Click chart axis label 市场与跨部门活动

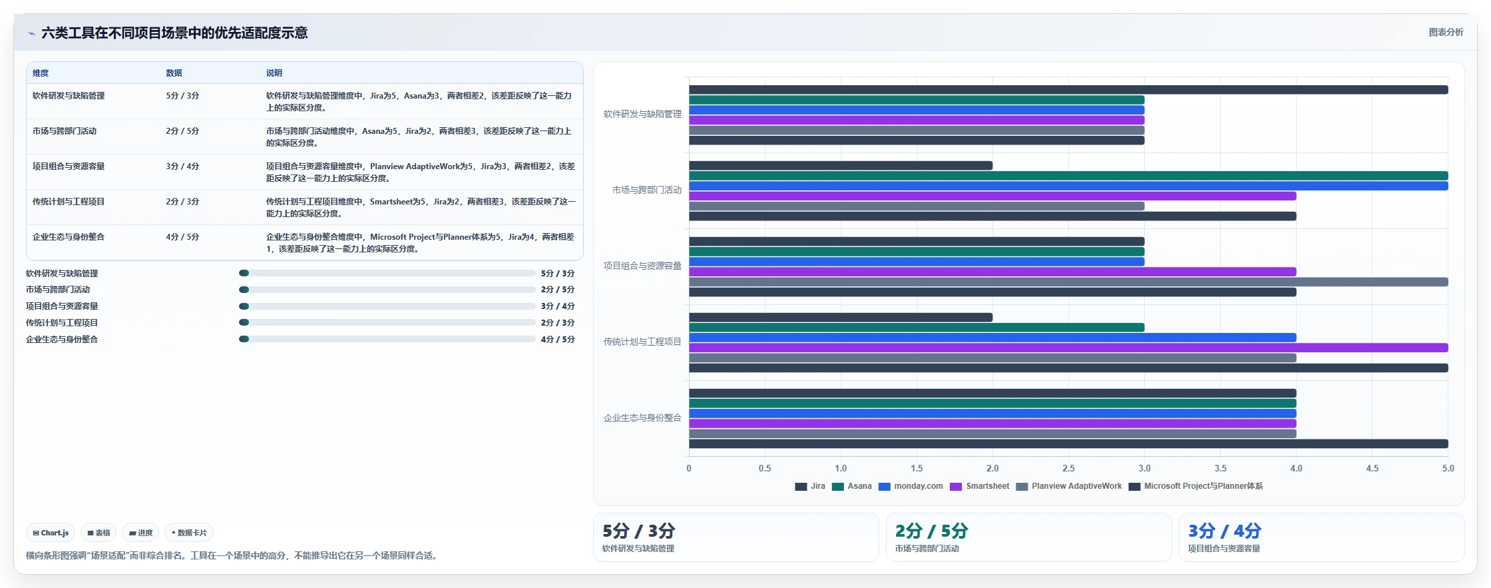[647, 190]
